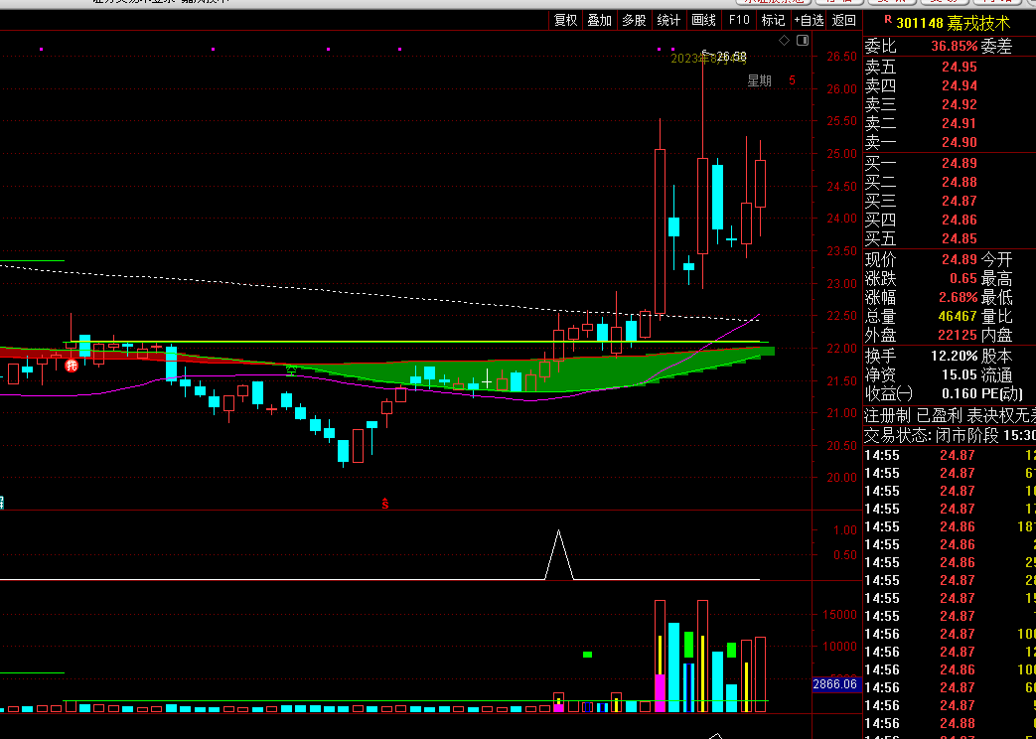Click the 标记 mark button
This screenshot has width=1036, height=739.
coord(773,21)
